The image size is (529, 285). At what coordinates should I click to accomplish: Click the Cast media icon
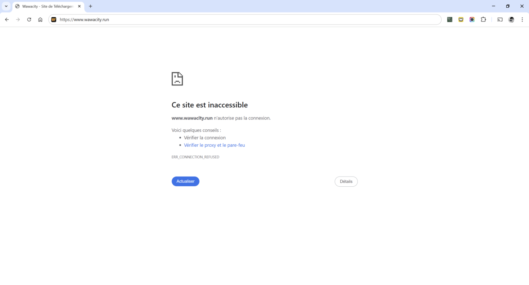pos(500,20)
